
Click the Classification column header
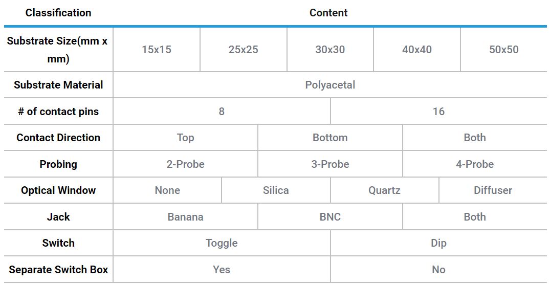58,13
